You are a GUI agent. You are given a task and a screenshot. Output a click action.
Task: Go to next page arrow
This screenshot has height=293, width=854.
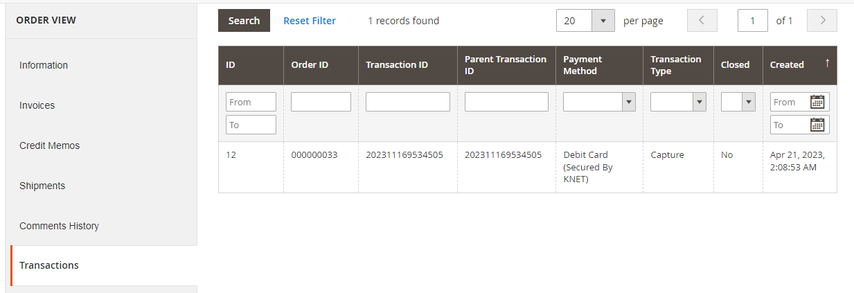point(822,21)
